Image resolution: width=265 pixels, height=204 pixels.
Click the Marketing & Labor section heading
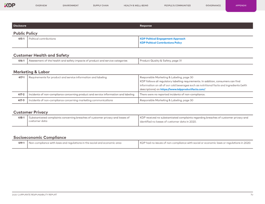click(31, 72)
